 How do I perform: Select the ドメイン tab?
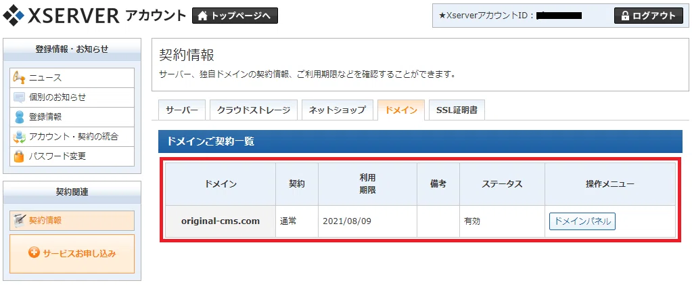click(x=400, y=110)
